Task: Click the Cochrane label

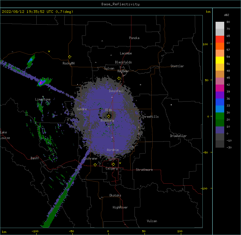Action: tap(90, 159)
